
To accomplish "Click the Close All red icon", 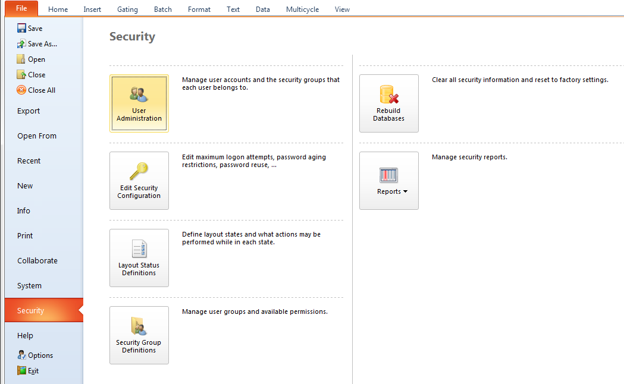I will [x=21, y=90].
